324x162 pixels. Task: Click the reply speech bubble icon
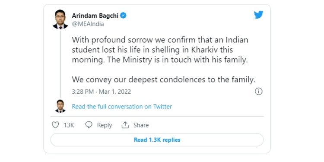tap(89, 125)
